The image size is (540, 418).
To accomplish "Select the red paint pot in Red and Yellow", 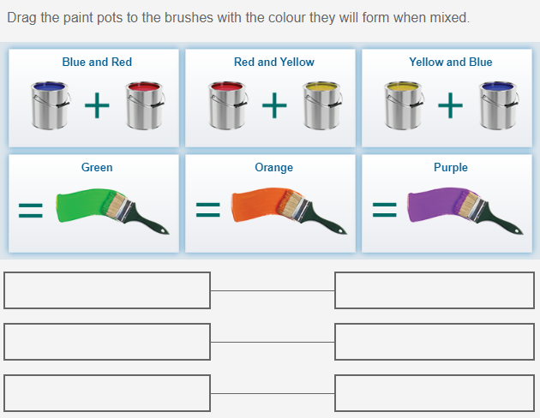I will 227,104.
